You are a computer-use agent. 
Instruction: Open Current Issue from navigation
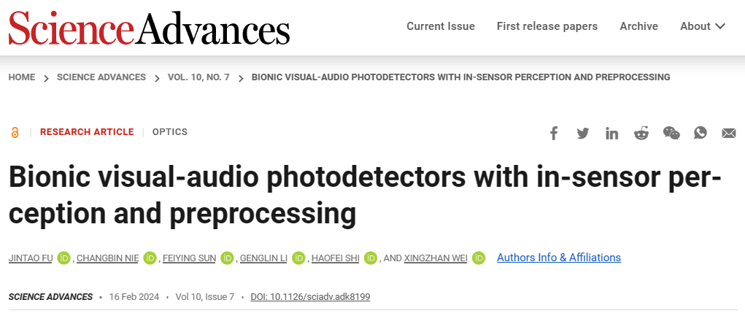click(x=441, y=26)
